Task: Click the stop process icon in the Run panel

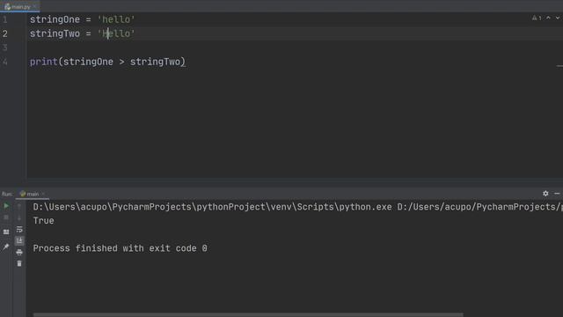Action: click(x=6, y=217)
